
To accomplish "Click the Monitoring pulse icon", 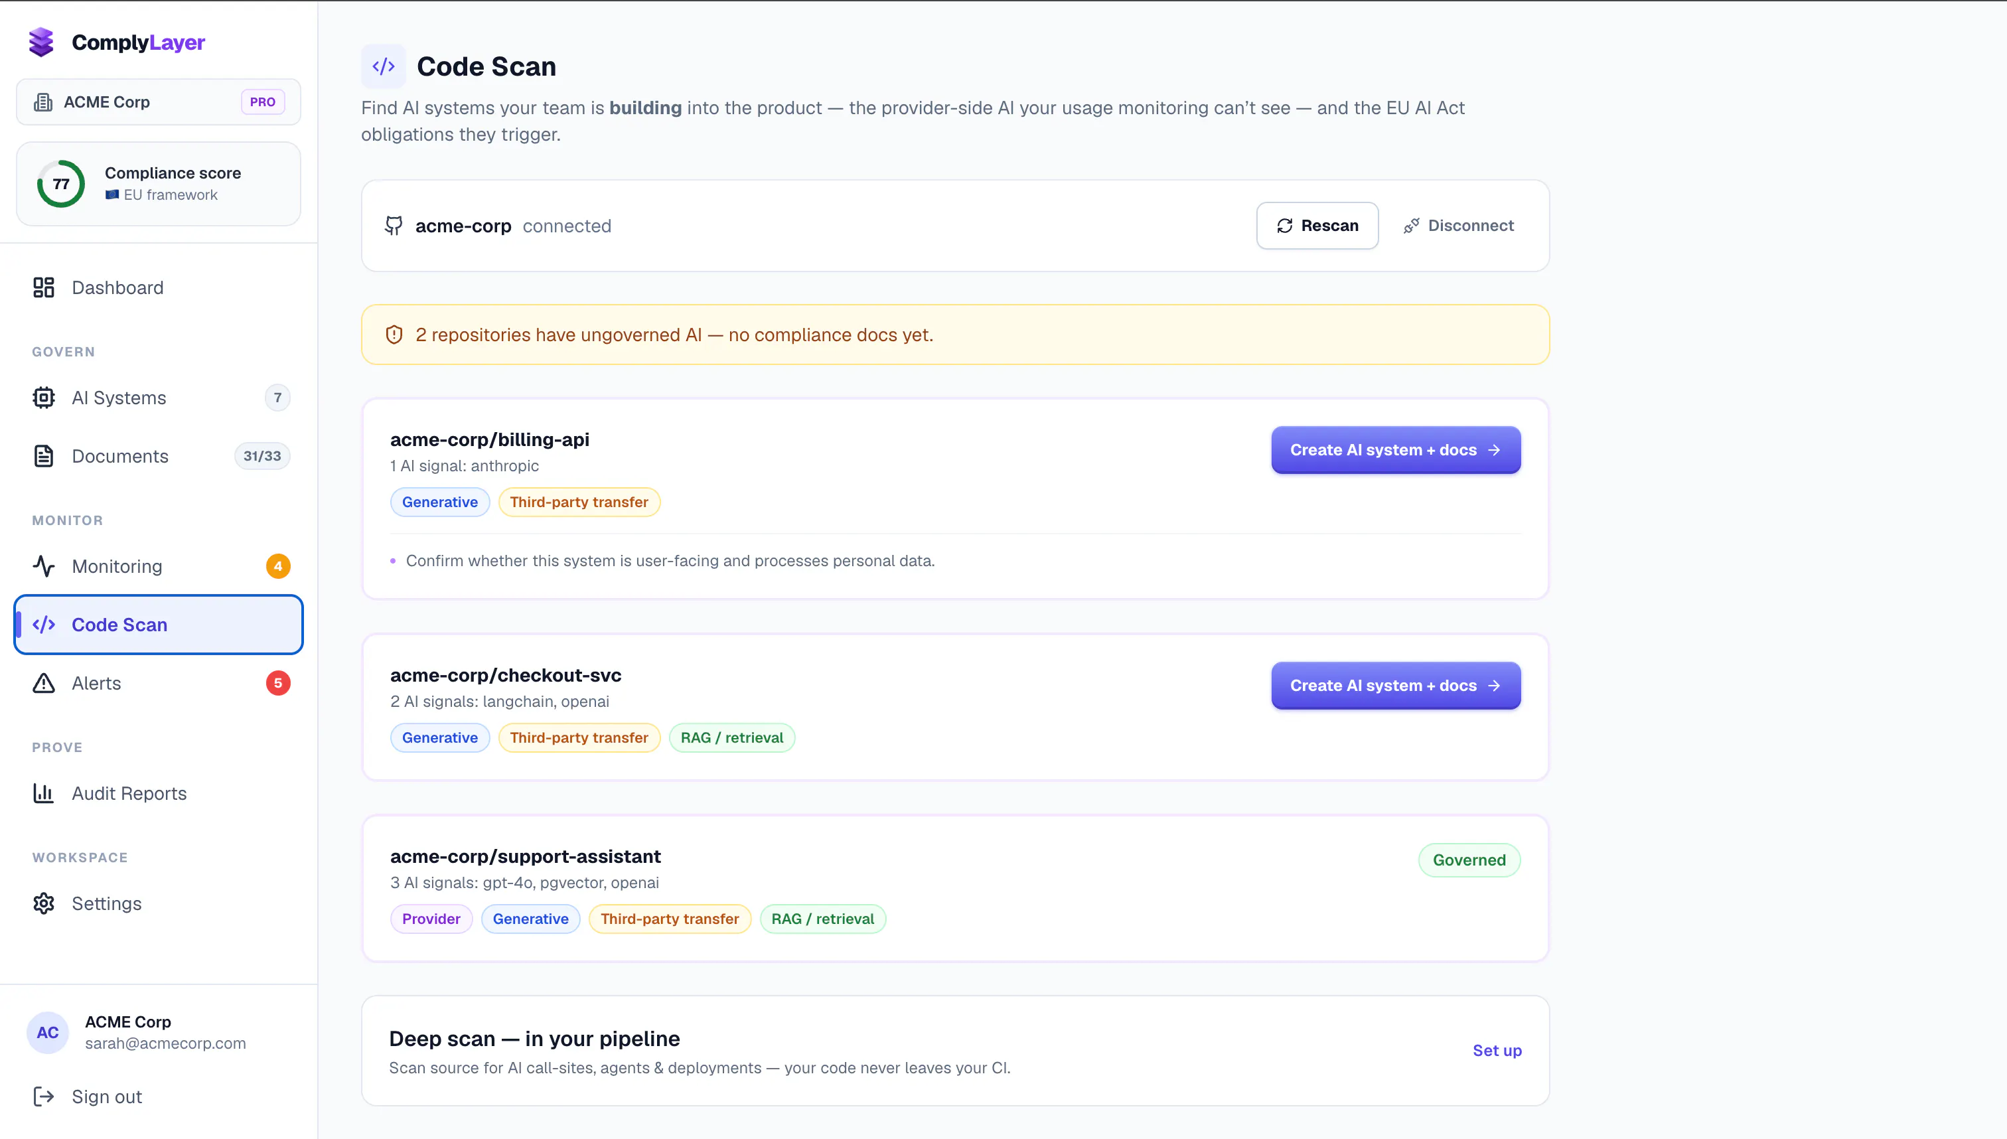I will (44, 566).
